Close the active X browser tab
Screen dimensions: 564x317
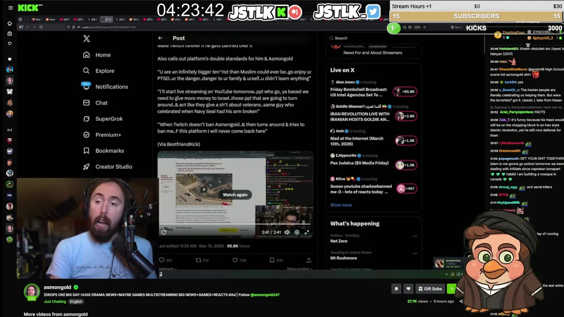coord(111,19)
